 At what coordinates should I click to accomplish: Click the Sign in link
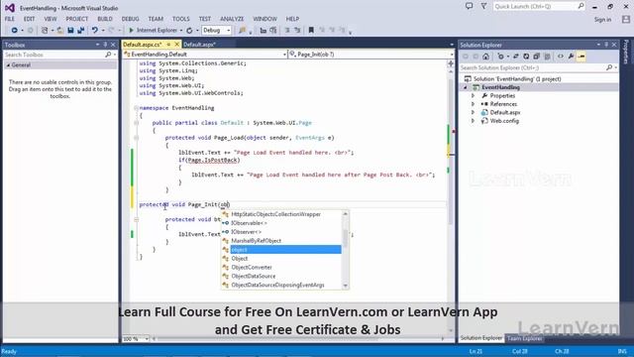(602, 20)
